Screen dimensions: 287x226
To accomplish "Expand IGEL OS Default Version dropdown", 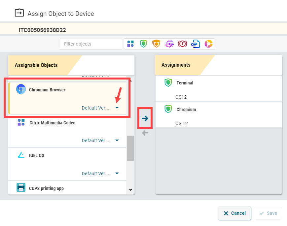I will click(x=117, y=174).
